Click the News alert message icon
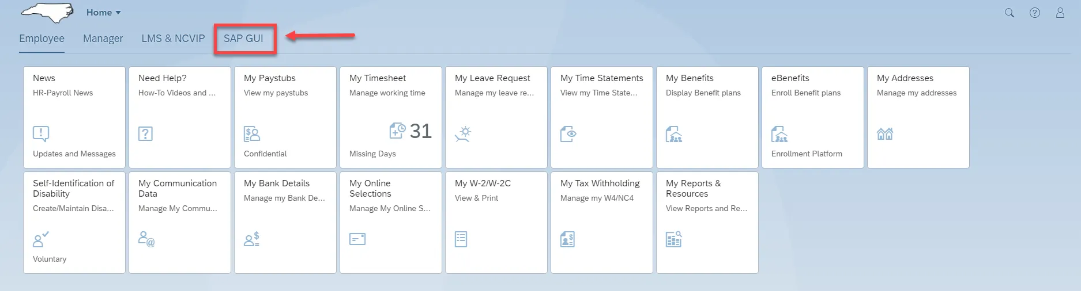 pyautogui.click(x=41, y=134)
